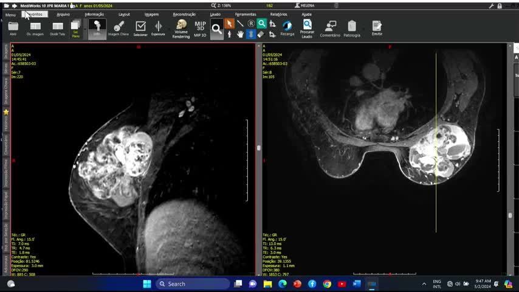Choose the line measurement tool

coord(240,24)
